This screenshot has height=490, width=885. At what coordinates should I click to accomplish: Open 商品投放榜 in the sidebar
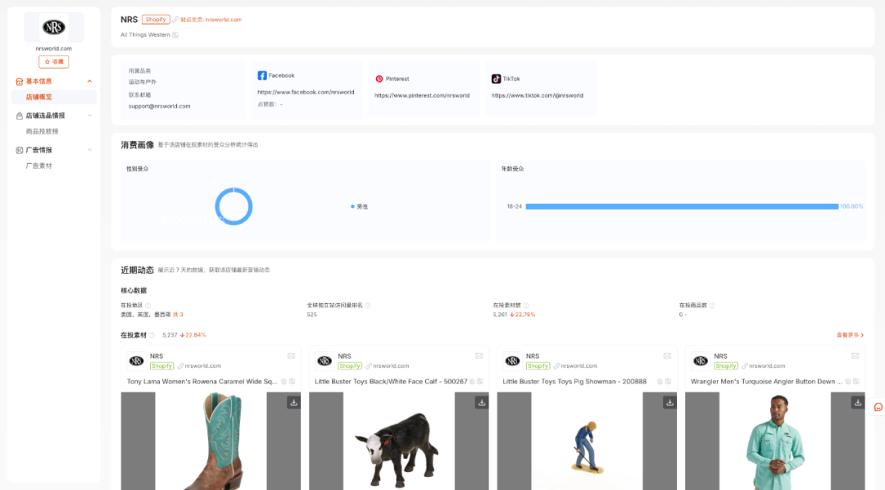point(43,132)
